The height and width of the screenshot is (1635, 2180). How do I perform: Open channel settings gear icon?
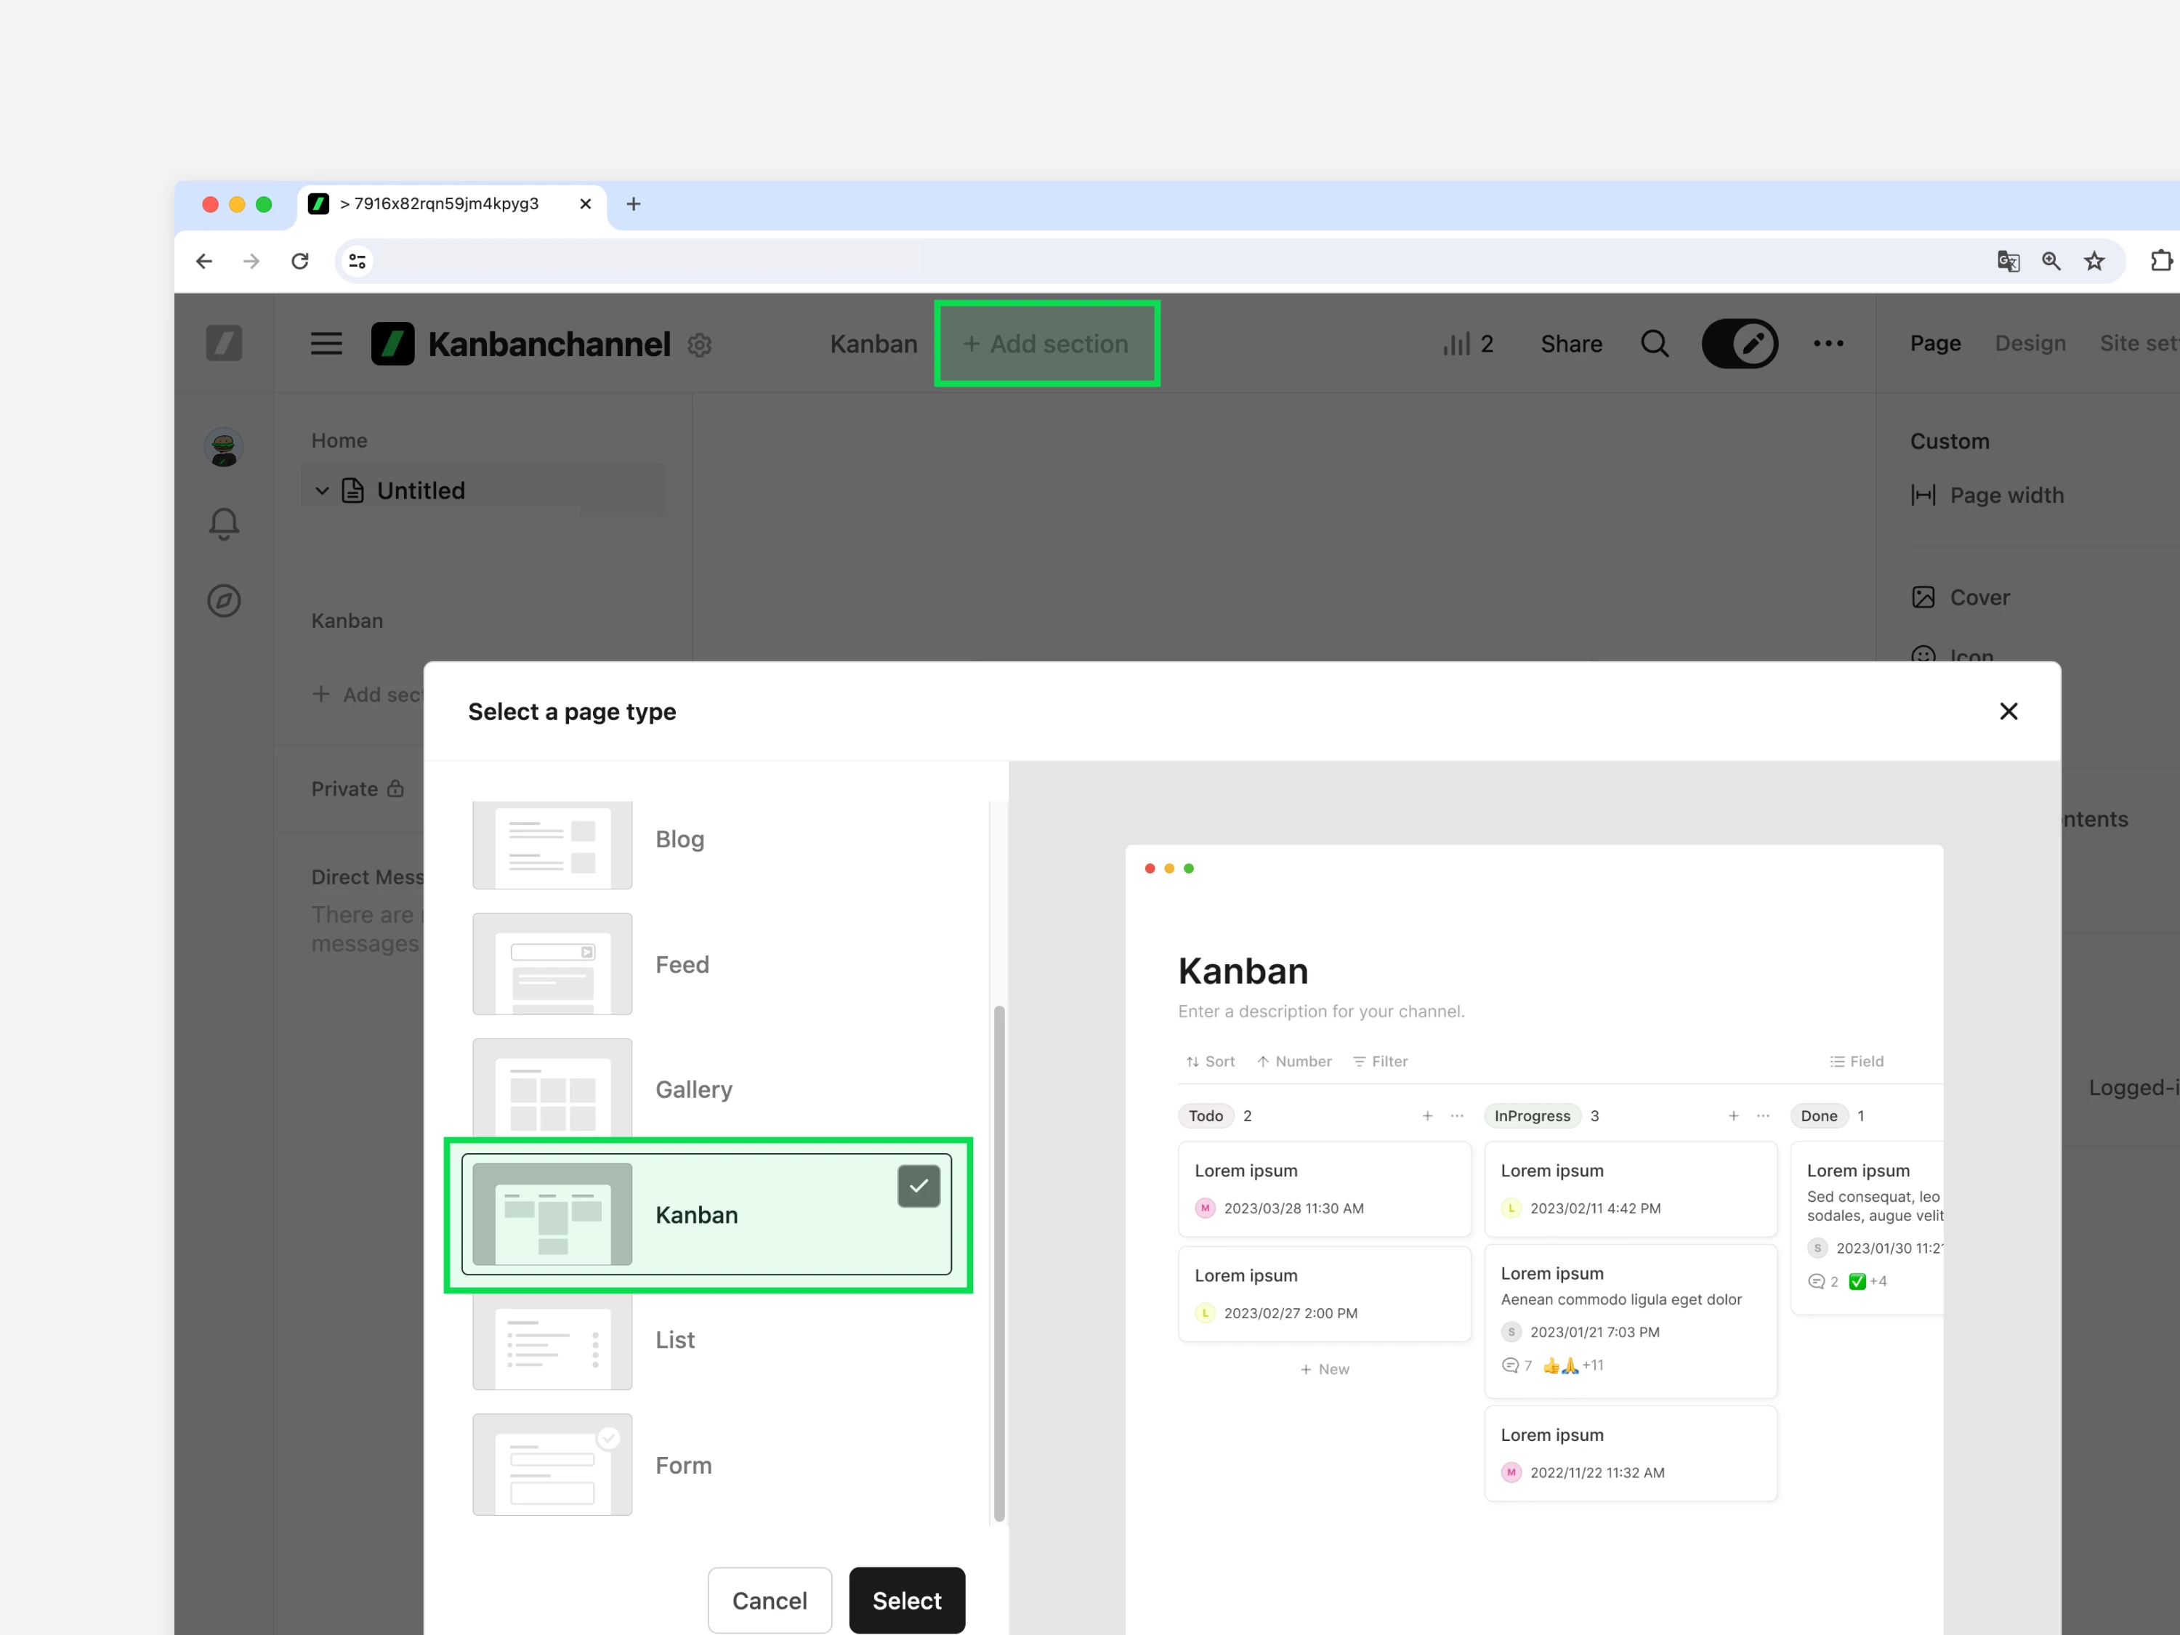click(700, 345)
